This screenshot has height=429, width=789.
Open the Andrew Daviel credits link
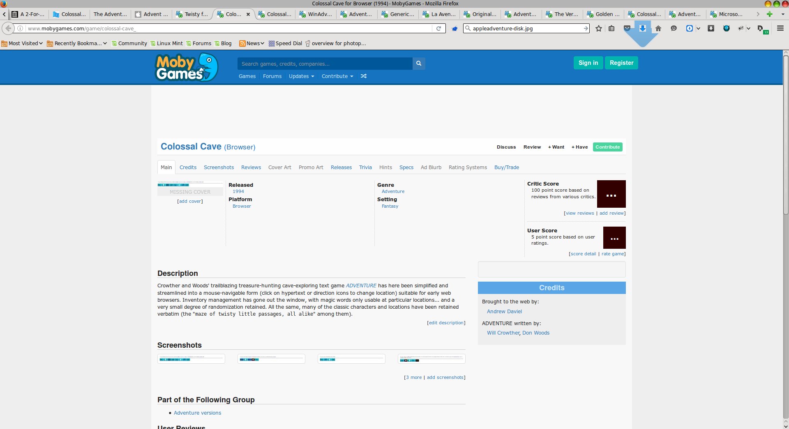point(504,312)
